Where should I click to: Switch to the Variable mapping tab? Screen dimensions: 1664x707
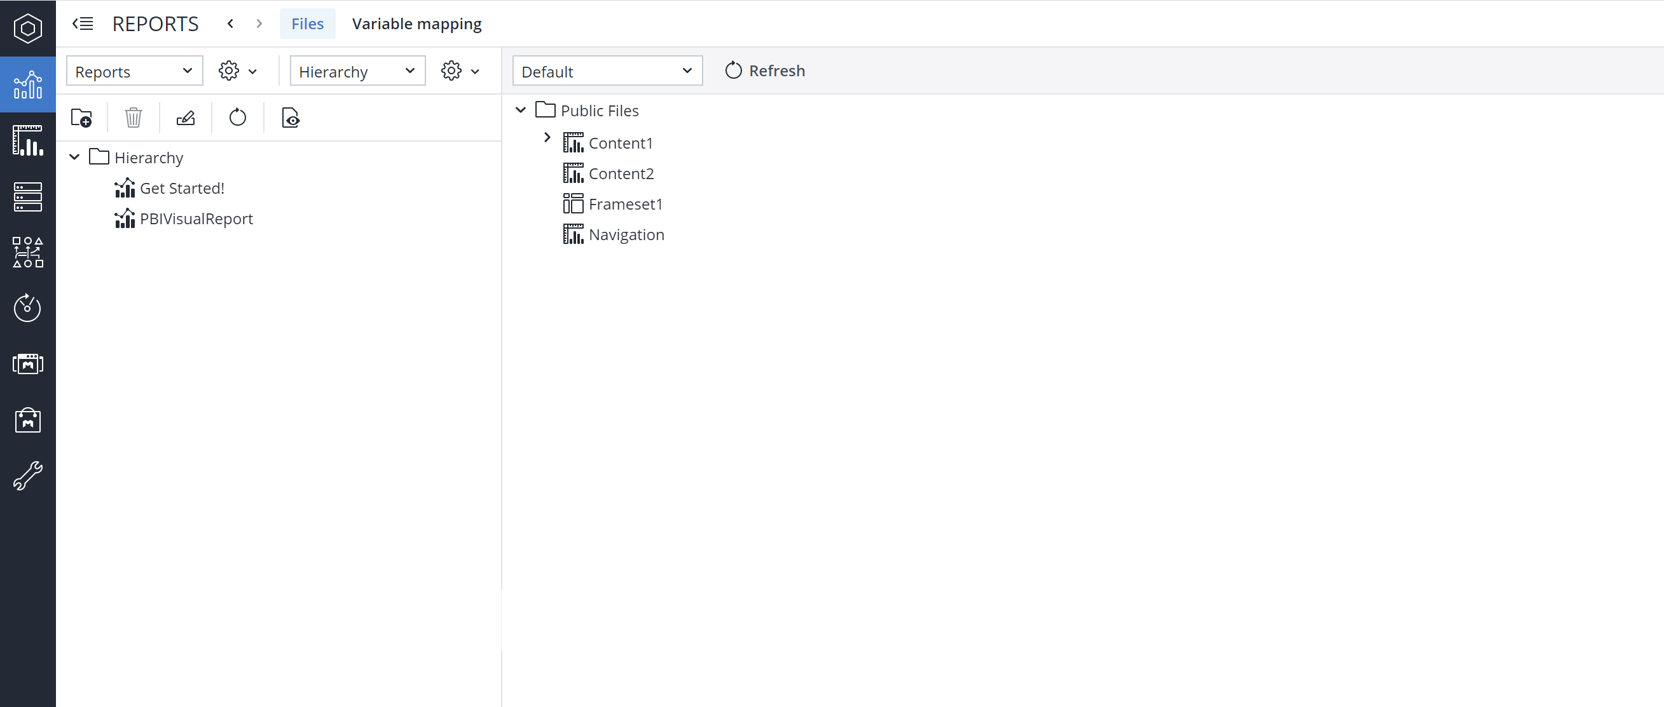point(416,24)
